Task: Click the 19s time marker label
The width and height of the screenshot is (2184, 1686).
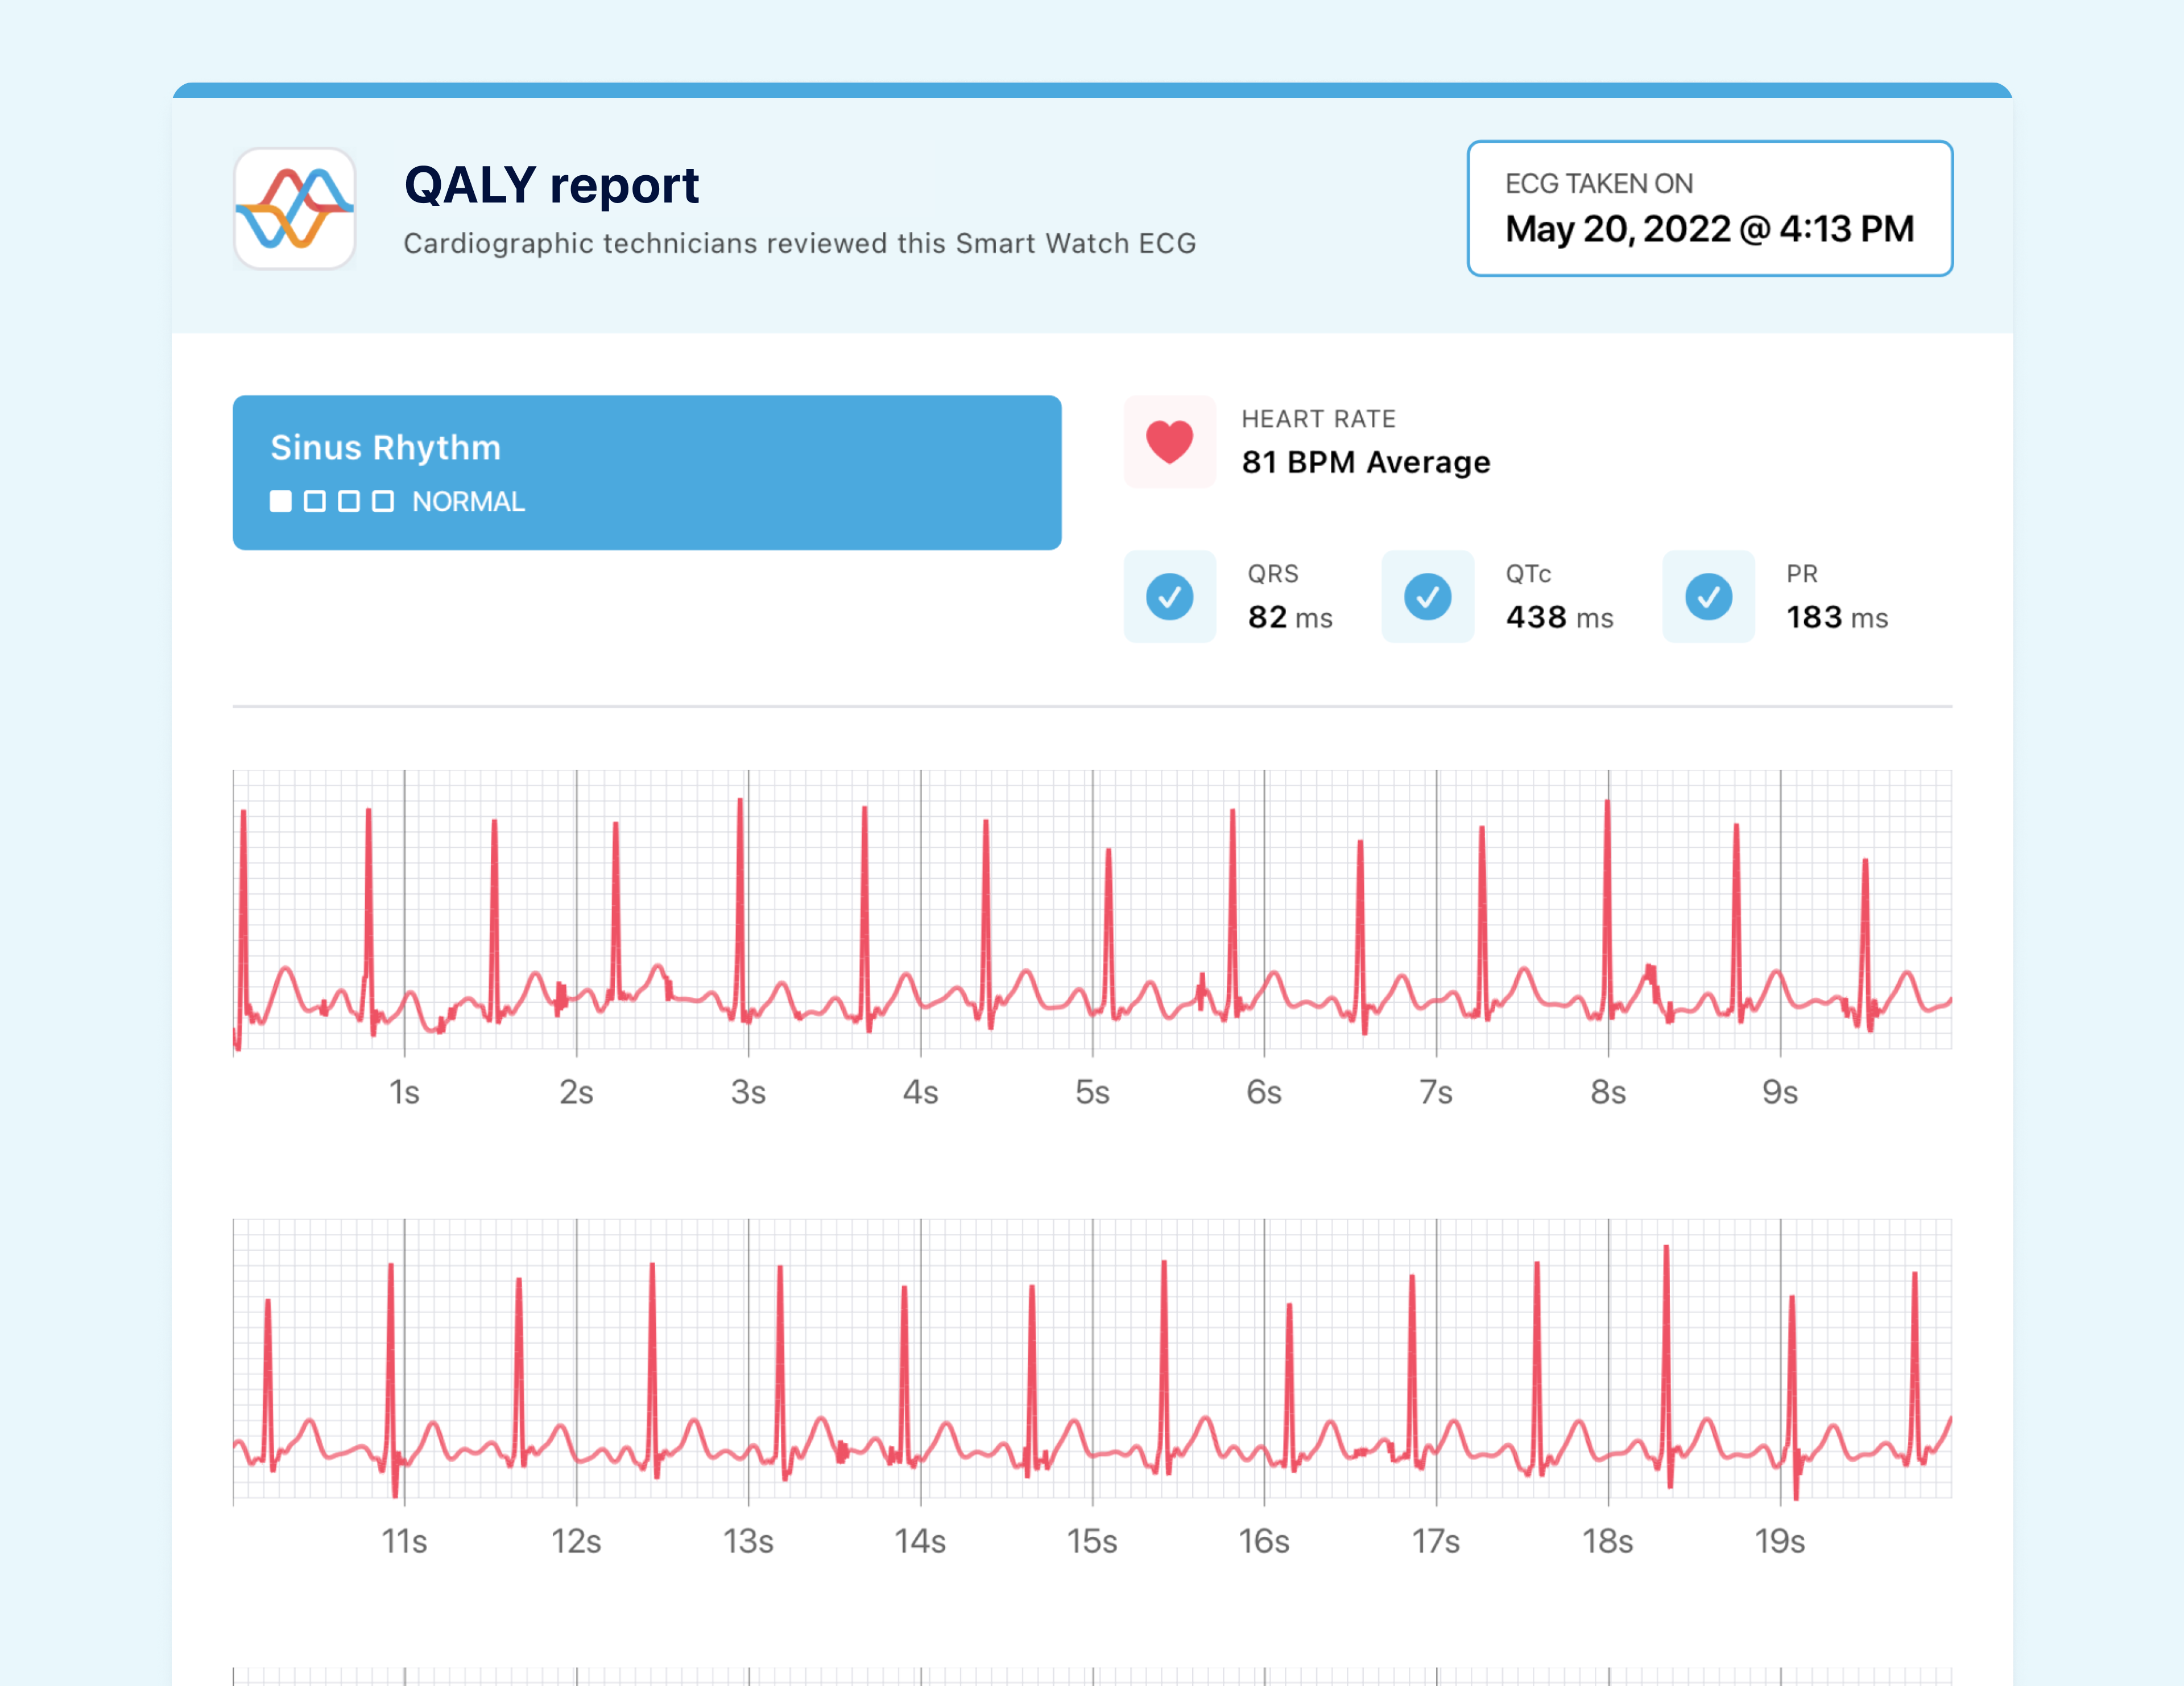Action: (1780, 1541)
